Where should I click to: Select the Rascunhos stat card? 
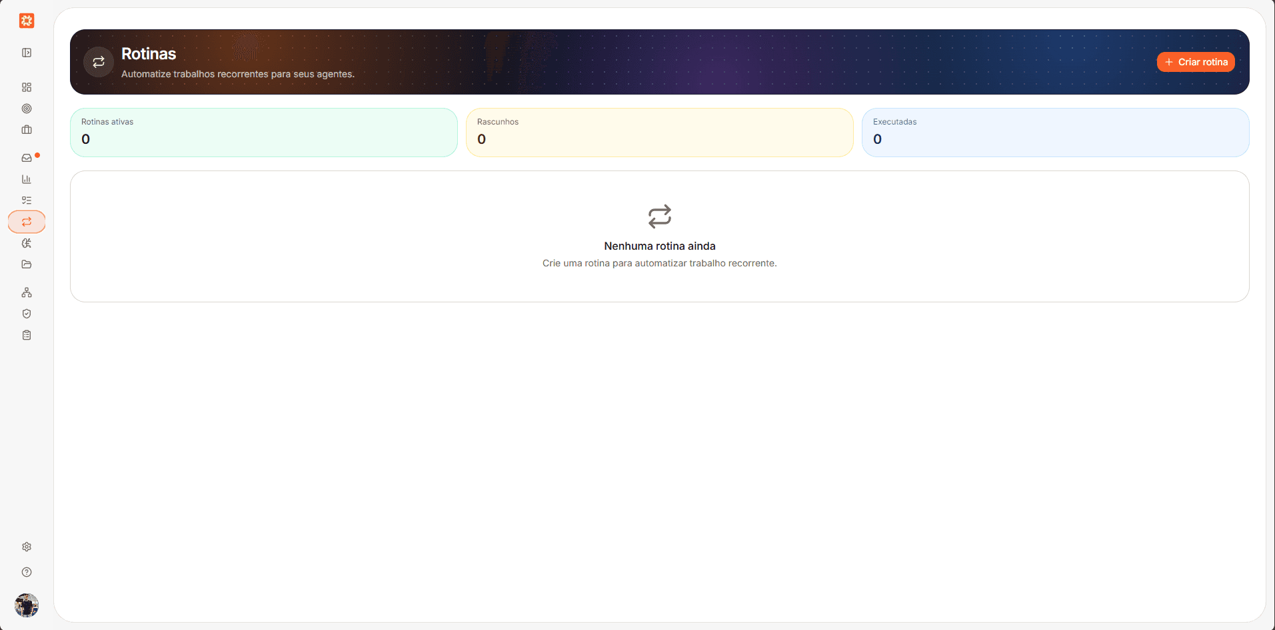point(660,133)
